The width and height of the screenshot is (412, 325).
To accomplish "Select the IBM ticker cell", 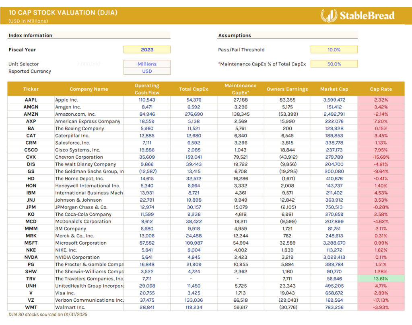I will [x=31, y=193].
